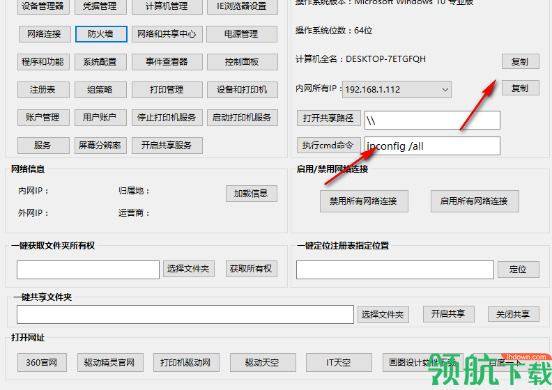Open 电源管理 options
Screen dimensions: 552x390
click(x=241, y=34)
